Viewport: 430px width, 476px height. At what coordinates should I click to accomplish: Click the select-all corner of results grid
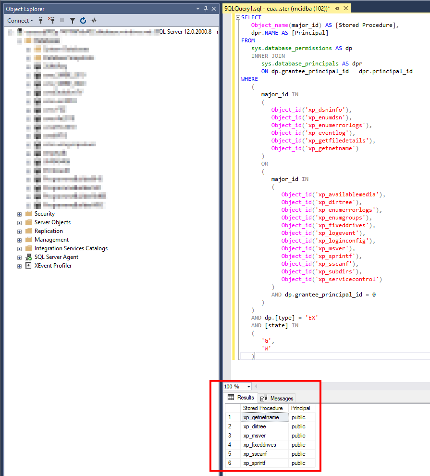pos(233,408)
